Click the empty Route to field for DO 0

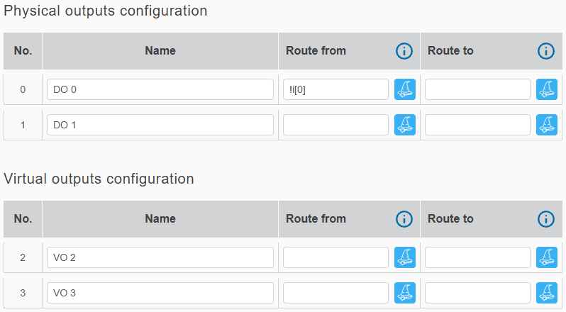pyautogui.click(x=477, y=89)
